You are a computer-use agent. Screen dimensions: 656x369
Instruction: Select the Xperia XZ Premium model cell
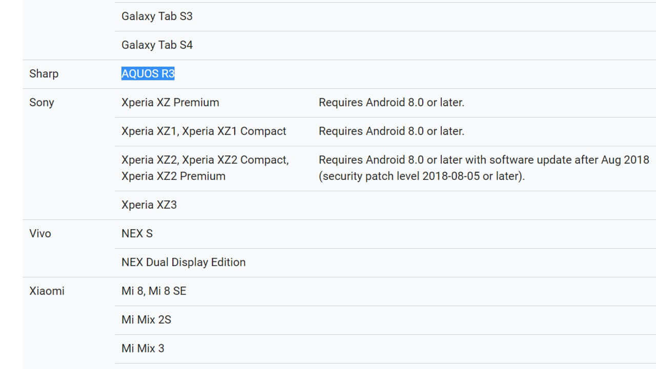[x=170, y=102]
